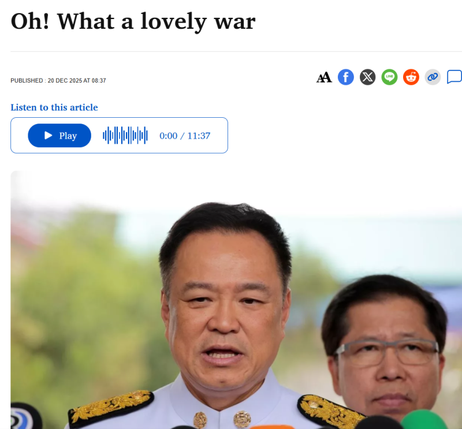
Task: Share the article via LINE
Action: pos(389,77)
